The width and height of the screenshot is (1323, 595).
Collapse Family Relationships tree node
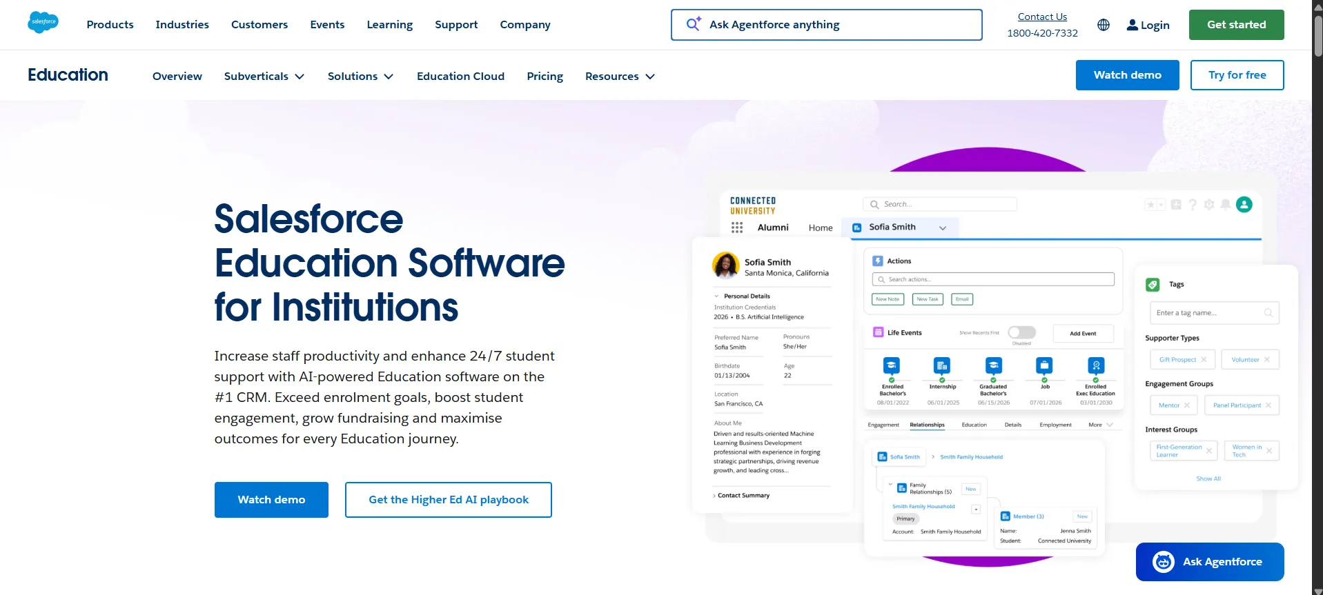coord(890,485)
